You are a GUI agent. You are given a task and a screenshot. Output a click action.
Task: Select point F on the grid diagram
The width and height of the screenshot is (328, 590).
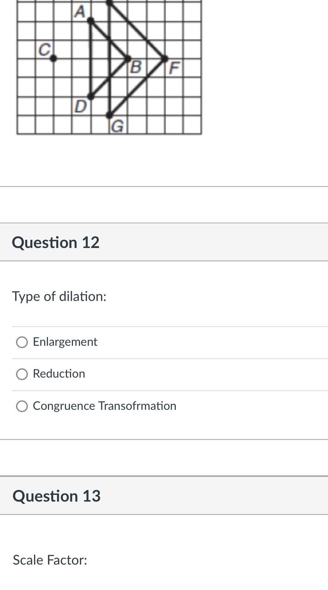[x=166, y=57]
